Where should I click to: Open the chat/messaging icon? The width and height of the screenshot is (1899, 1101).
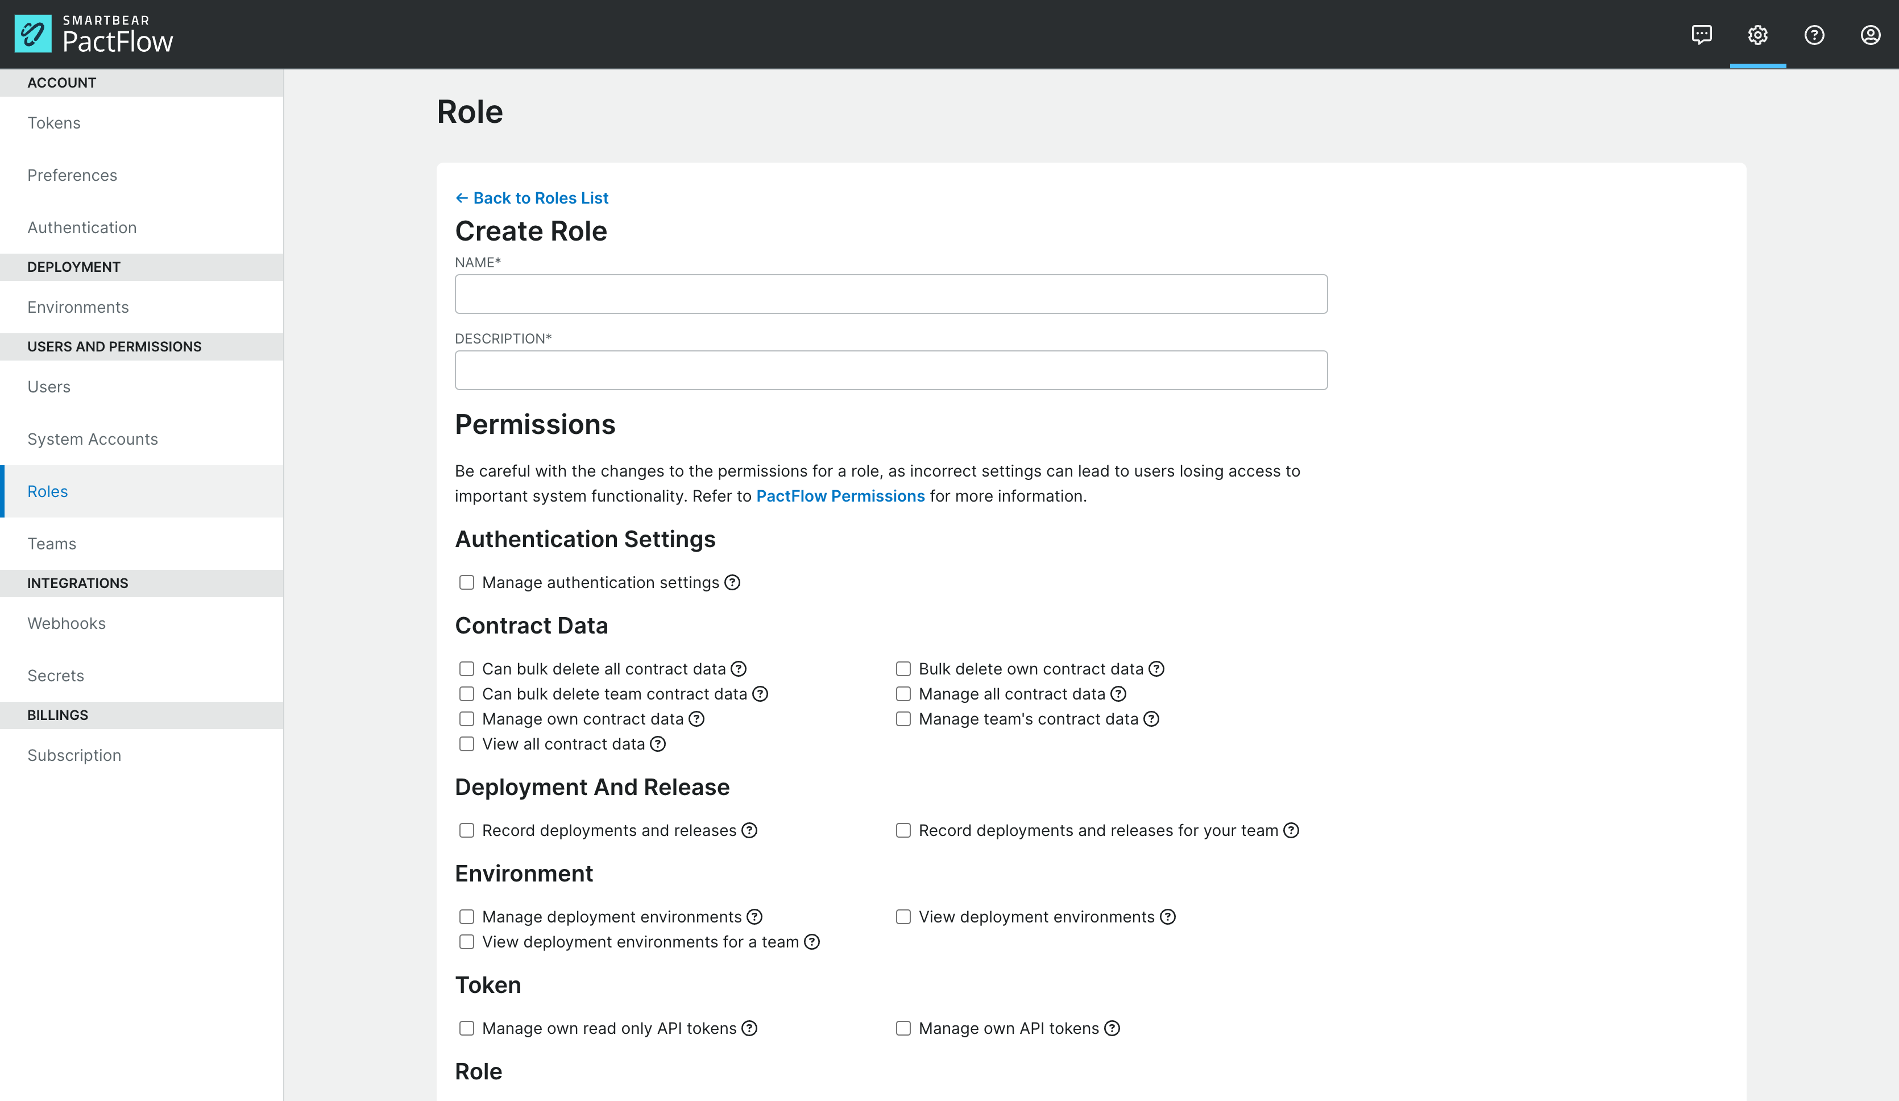1702,34
